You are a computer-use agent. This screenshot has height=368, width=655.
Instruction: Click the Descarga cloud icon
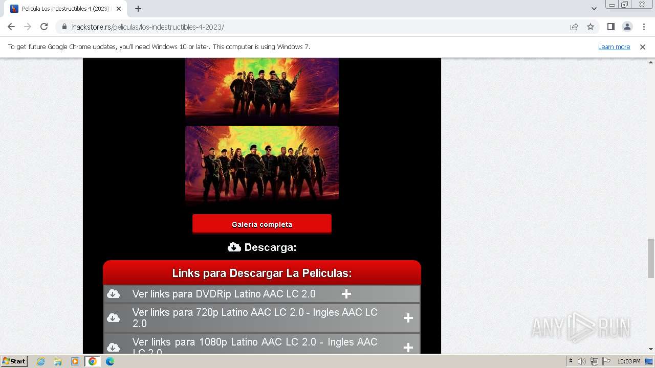click(x=234, y=247)
